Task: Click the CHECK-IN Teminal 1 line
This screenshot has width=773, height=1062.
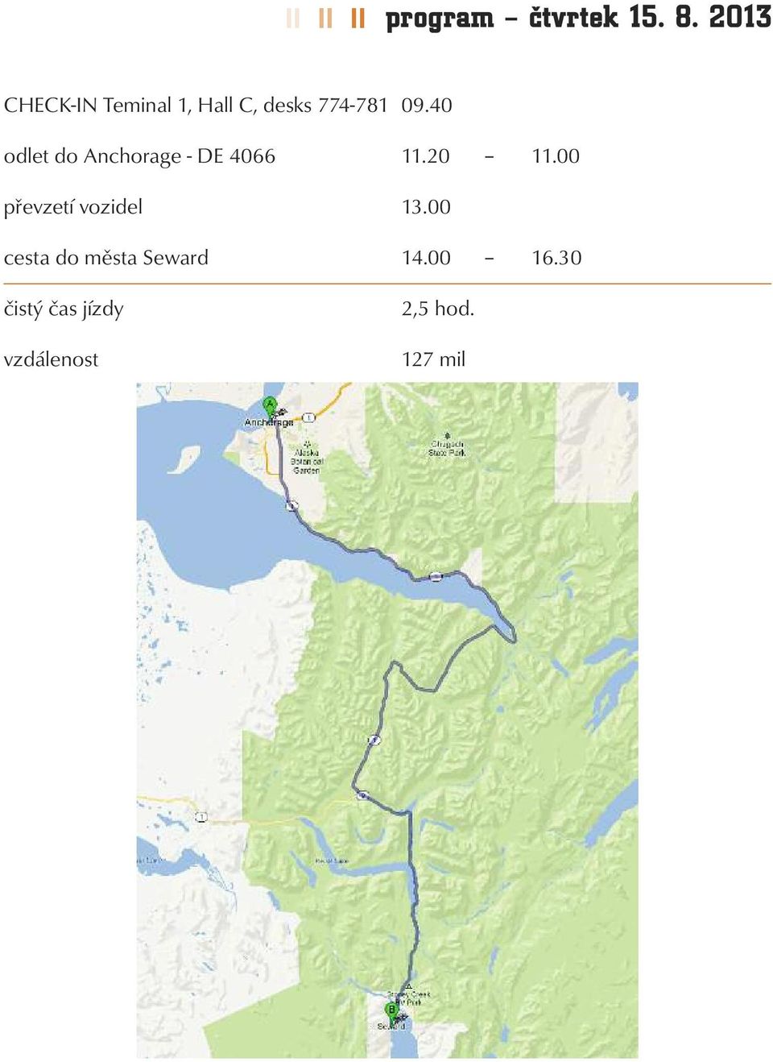Action: (x=196, y=106)
